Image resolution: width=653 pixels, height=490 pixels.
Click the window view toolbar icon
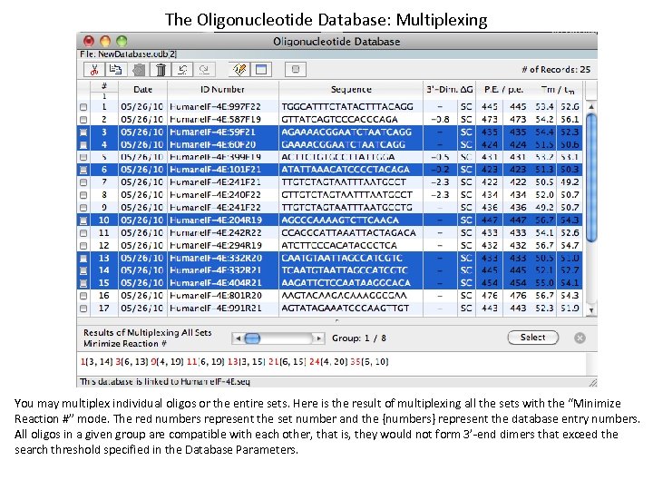(x=261, y=70)
